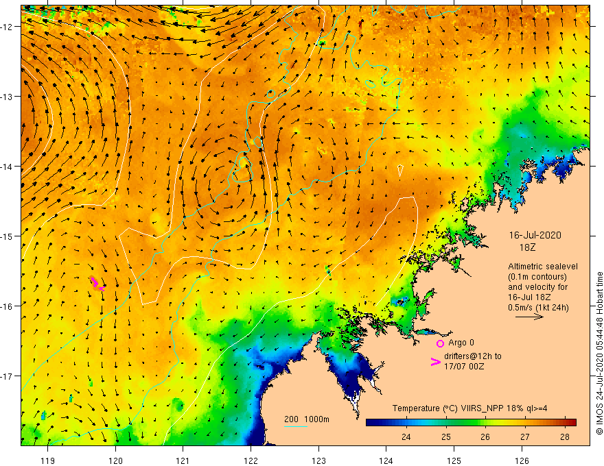The image size is (604, 466).
Task: Click the latitude label -13
Action: click(7, 97)
